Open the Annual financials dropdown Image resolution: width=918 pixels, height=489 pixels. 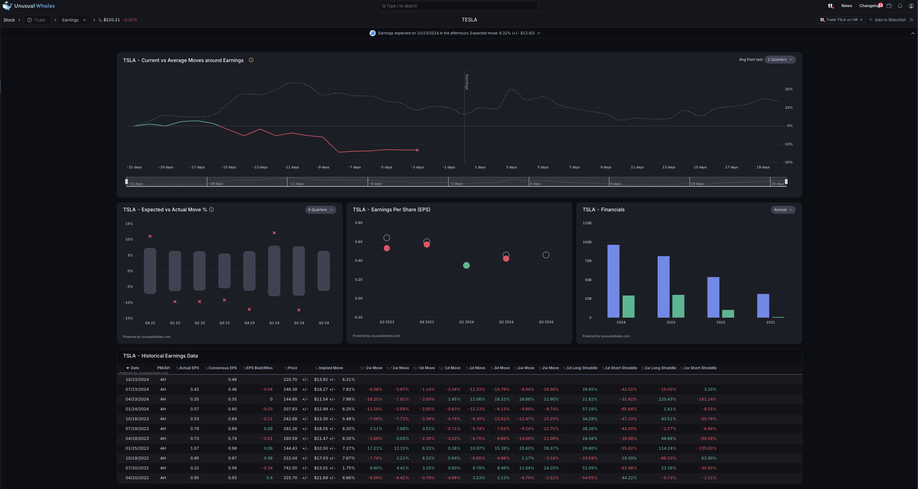(x=783, y=209)
